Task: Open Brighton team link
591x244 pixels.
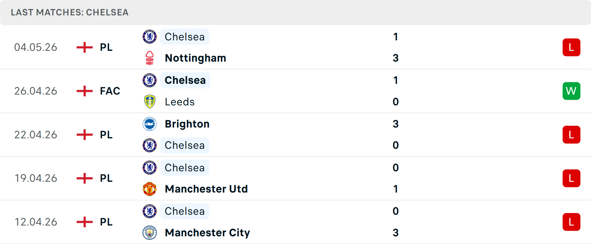Action: coord(187,124)
